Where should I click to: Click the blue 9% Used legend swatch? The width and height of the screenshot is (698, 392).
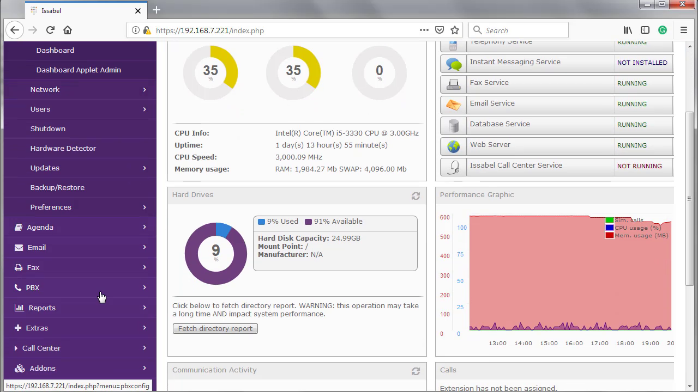pos(261,222)
